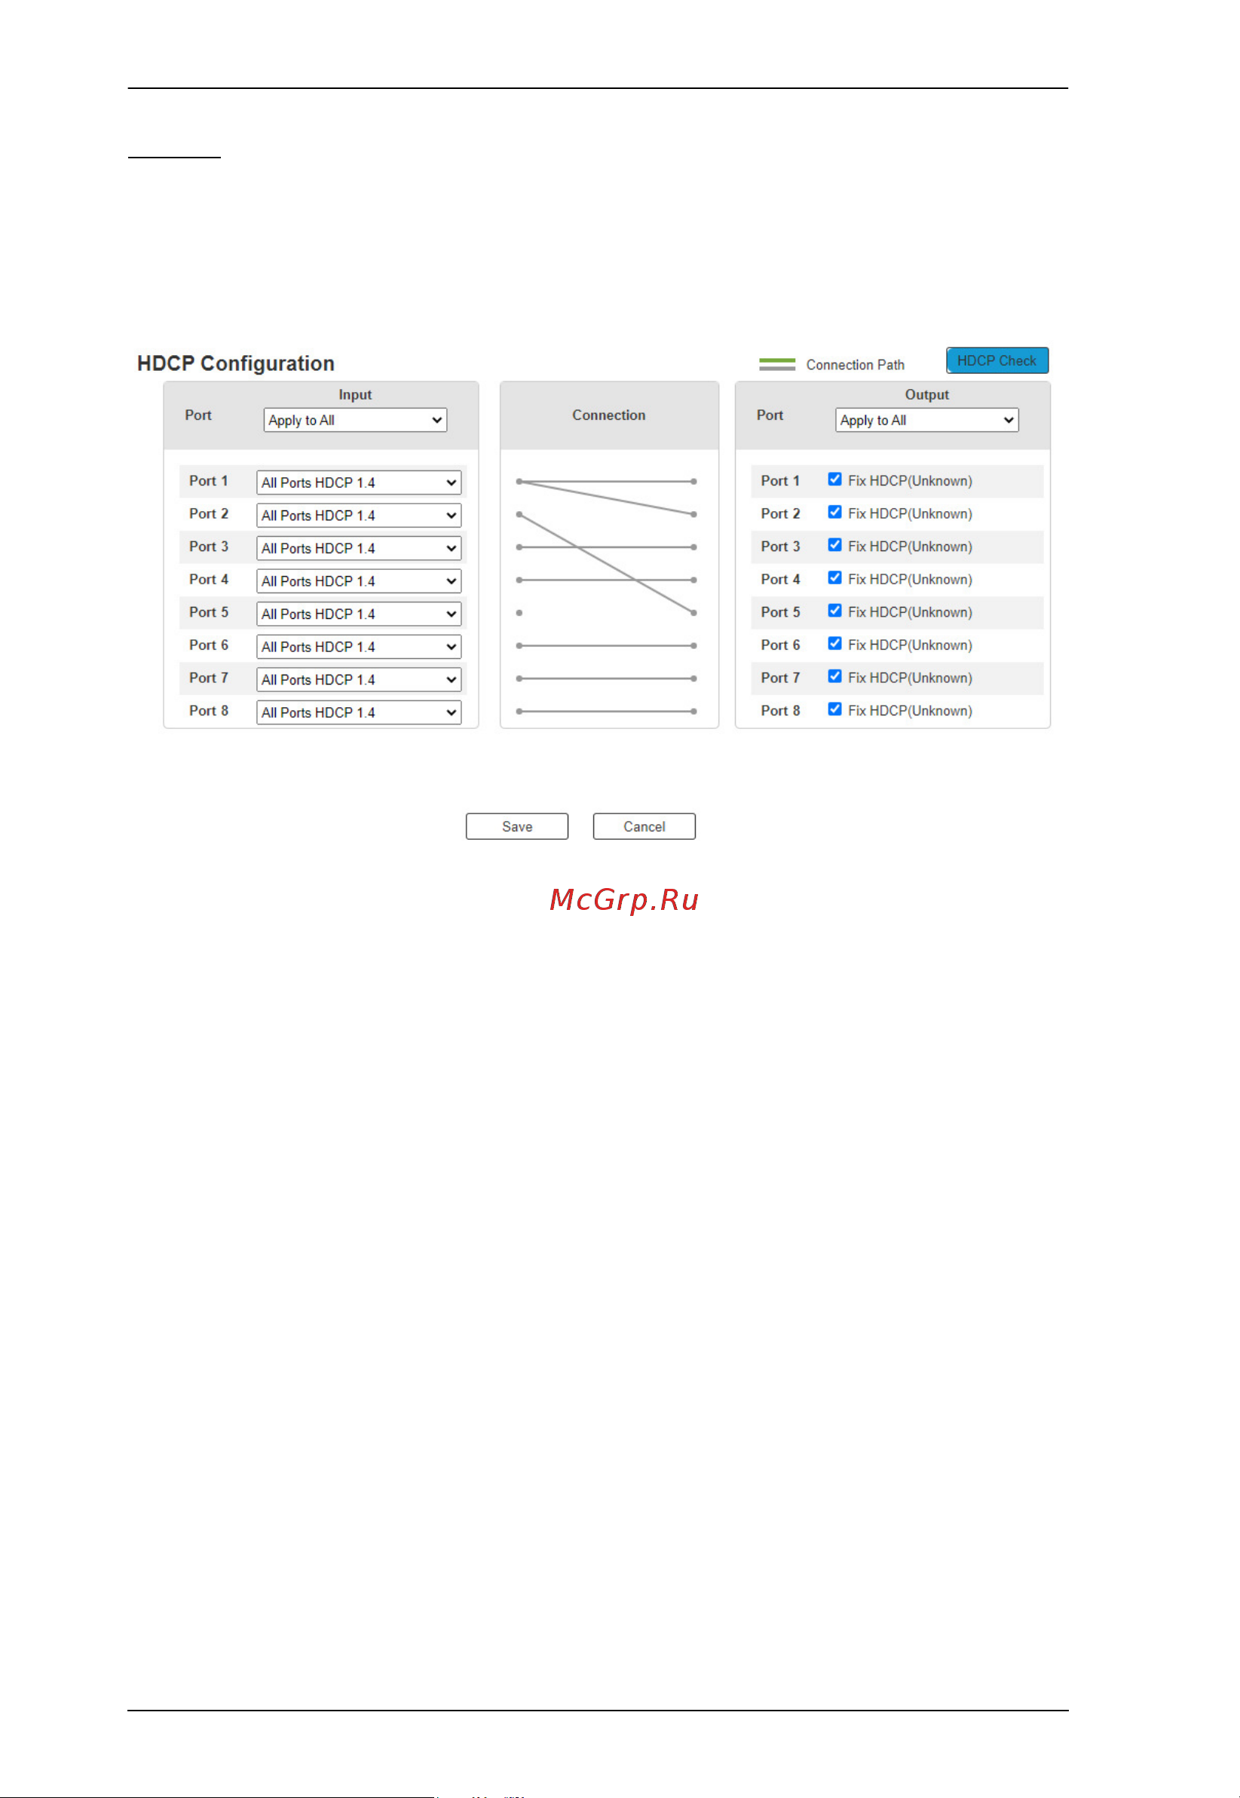The height and width of the screenshot is (1798, 1240).
Task: Click the Connection Path legend text
Action: 856,365
